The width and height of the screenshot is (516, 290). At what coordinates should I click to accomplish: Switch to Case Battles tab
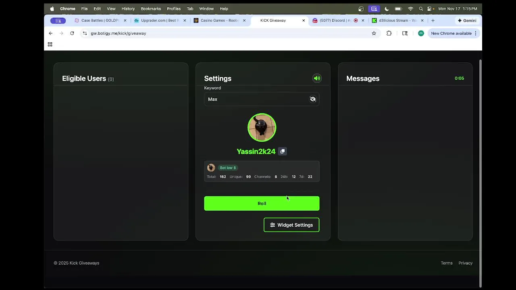pyautogui.click(x=100, y=21)
